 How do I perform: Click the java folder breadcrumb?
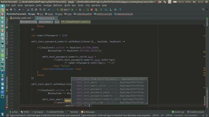(x=59, y=14)
